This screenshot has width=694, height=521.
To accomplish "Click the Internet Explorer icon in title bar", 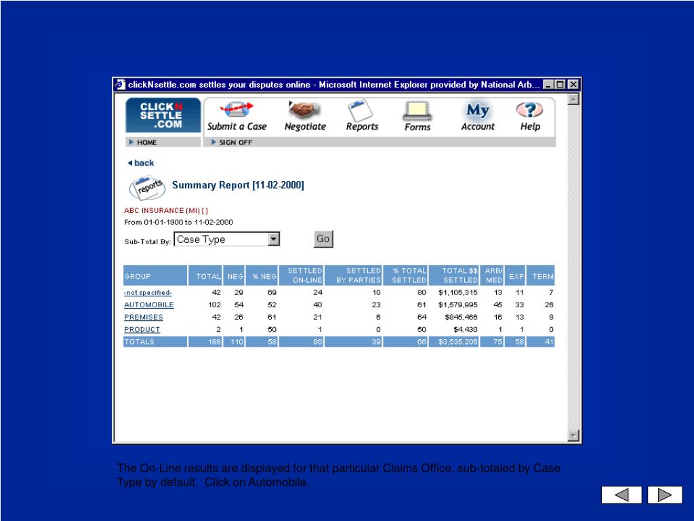I will coord(120,85).
